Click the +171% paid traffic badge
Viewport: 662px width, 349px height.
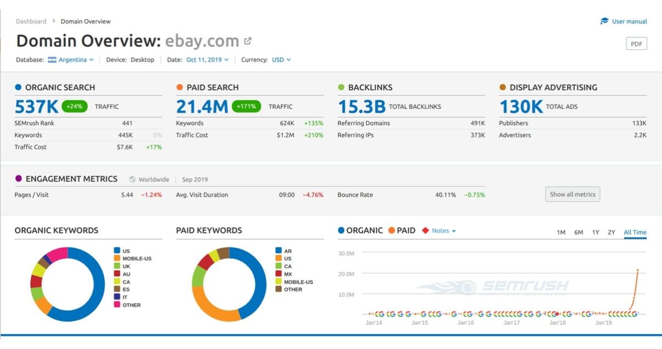click(x=246, y=107)
